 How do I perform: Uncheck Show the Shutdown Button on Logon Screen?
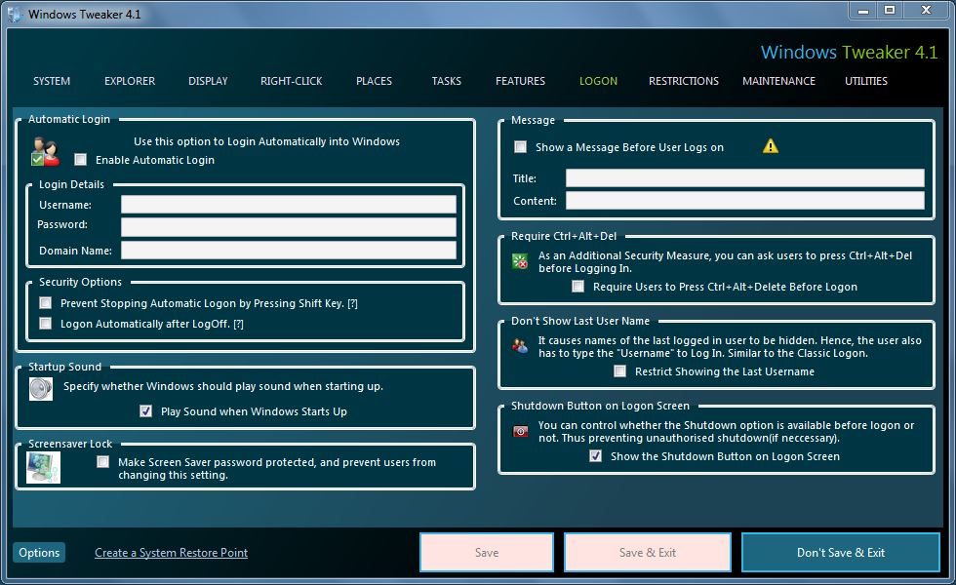coord(596,456)
